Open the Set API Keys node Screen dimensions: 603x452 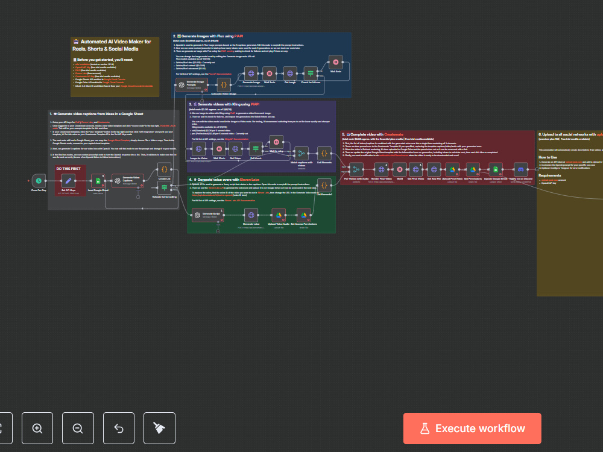(x=69, y=181)
